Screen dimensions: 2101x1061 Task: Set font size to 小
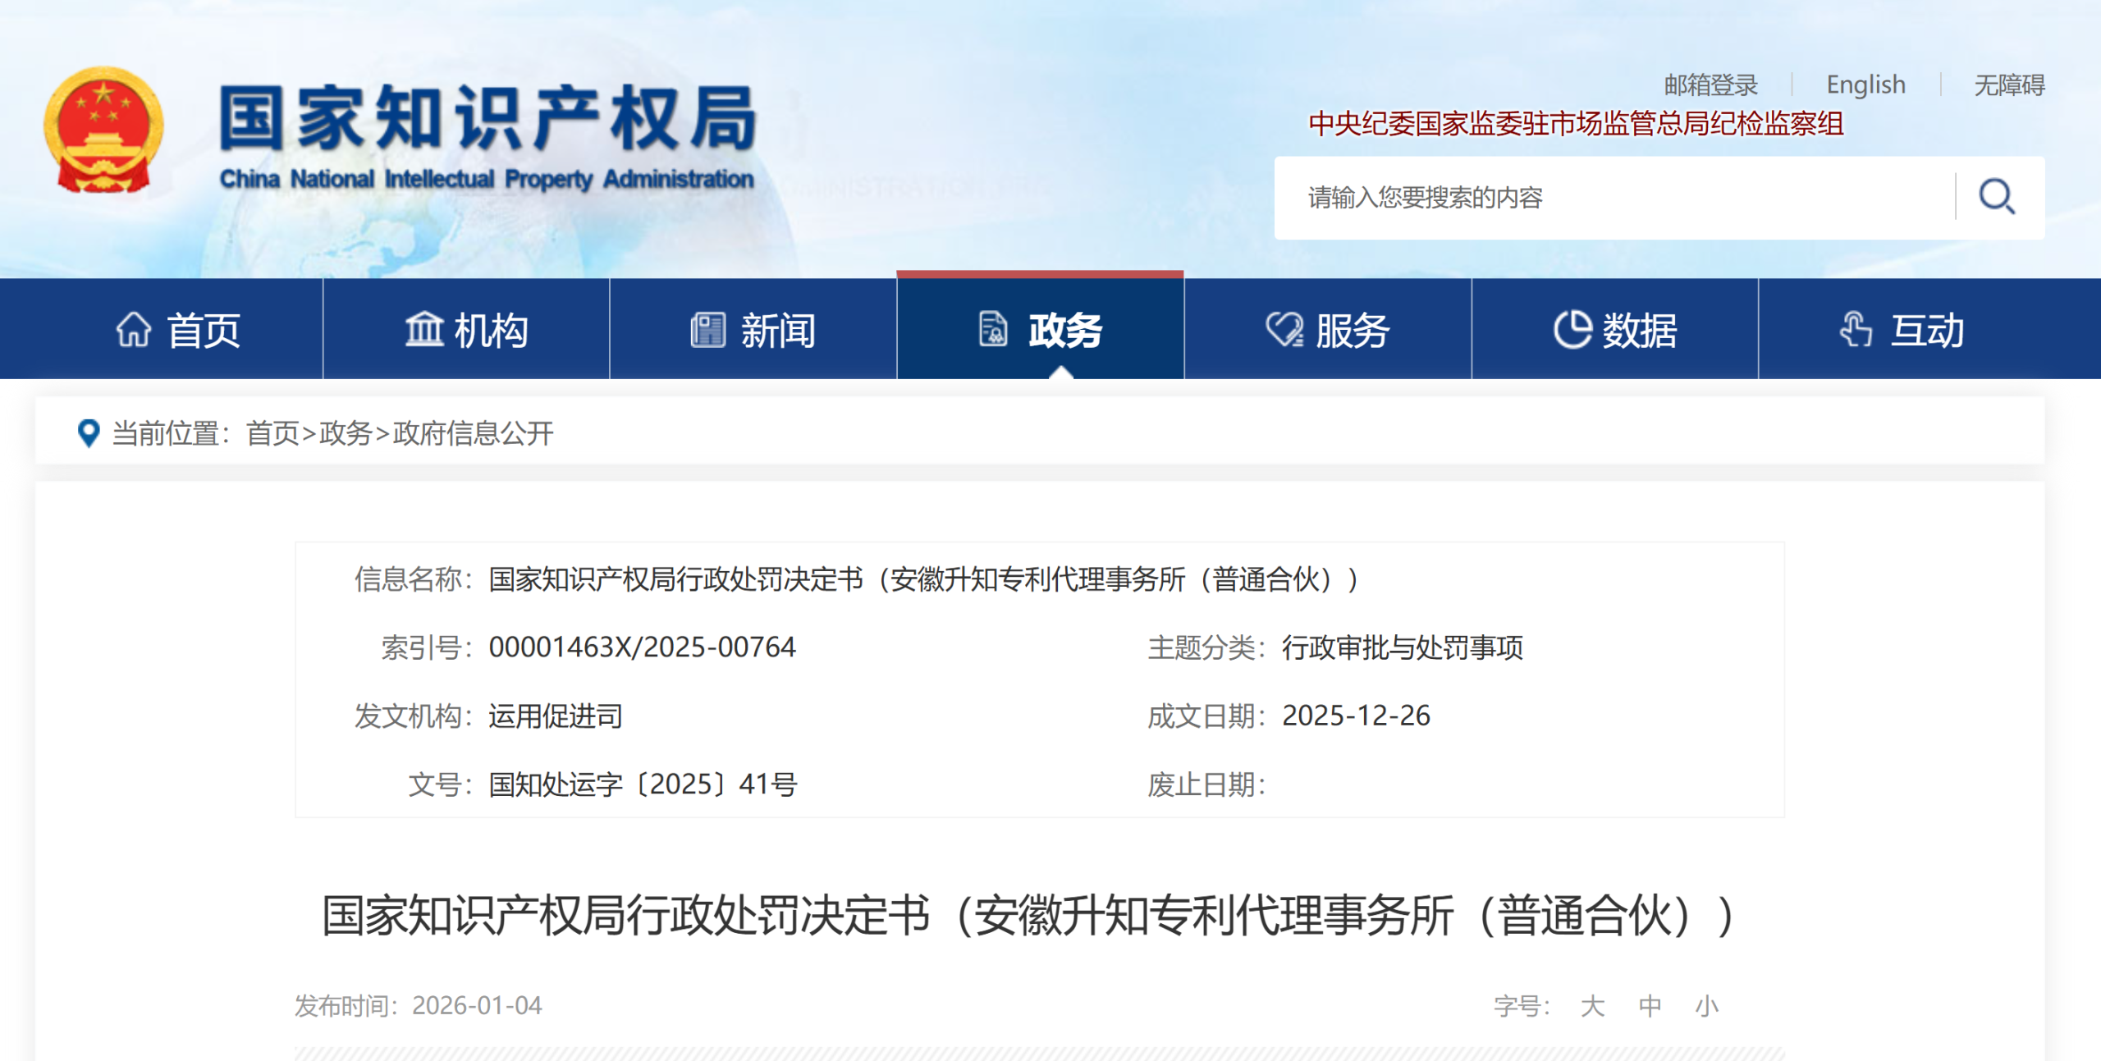click(x=1707, y=1005)
